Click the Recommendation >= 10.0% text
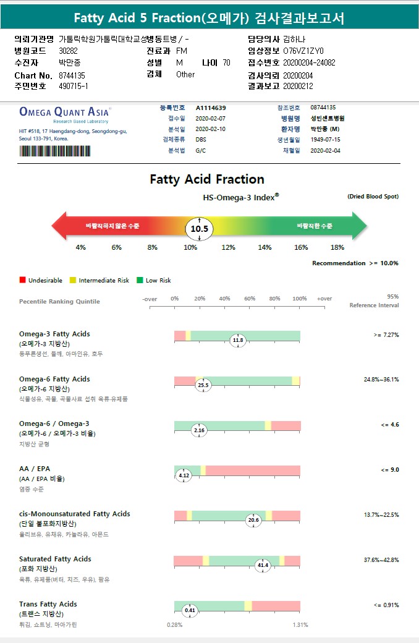The width and height of the screenshot is (419, 643). [355, 263]
